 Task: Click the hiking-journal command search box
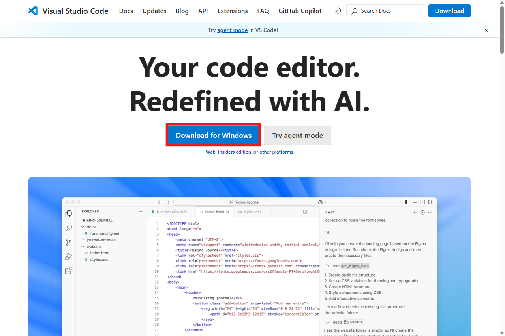tap(244, 202)
